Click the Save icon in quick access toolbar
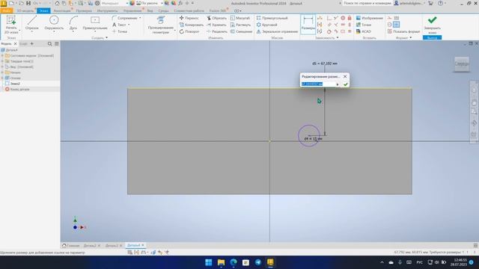The image size is (479, 269). tap(28, 3)
